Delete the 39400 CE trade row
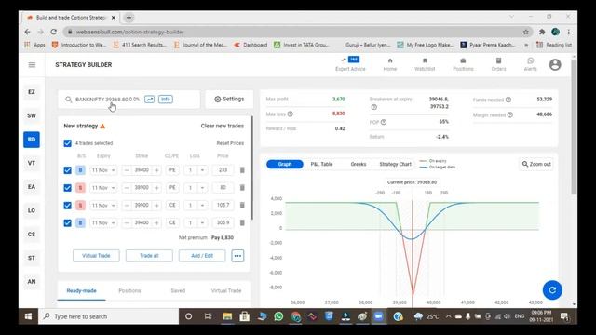596x335 pixels. click(x=242, y=222)
